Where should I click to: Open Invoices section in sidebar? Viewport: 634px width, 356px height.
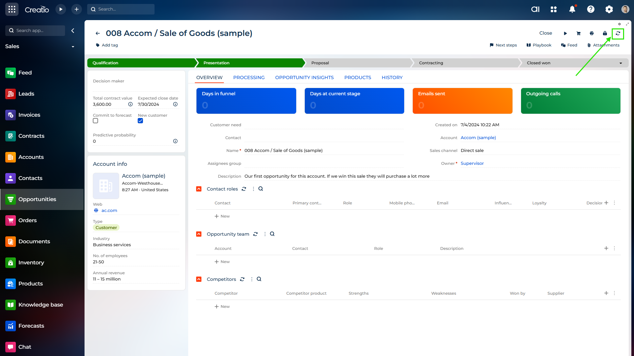point(42,115)
